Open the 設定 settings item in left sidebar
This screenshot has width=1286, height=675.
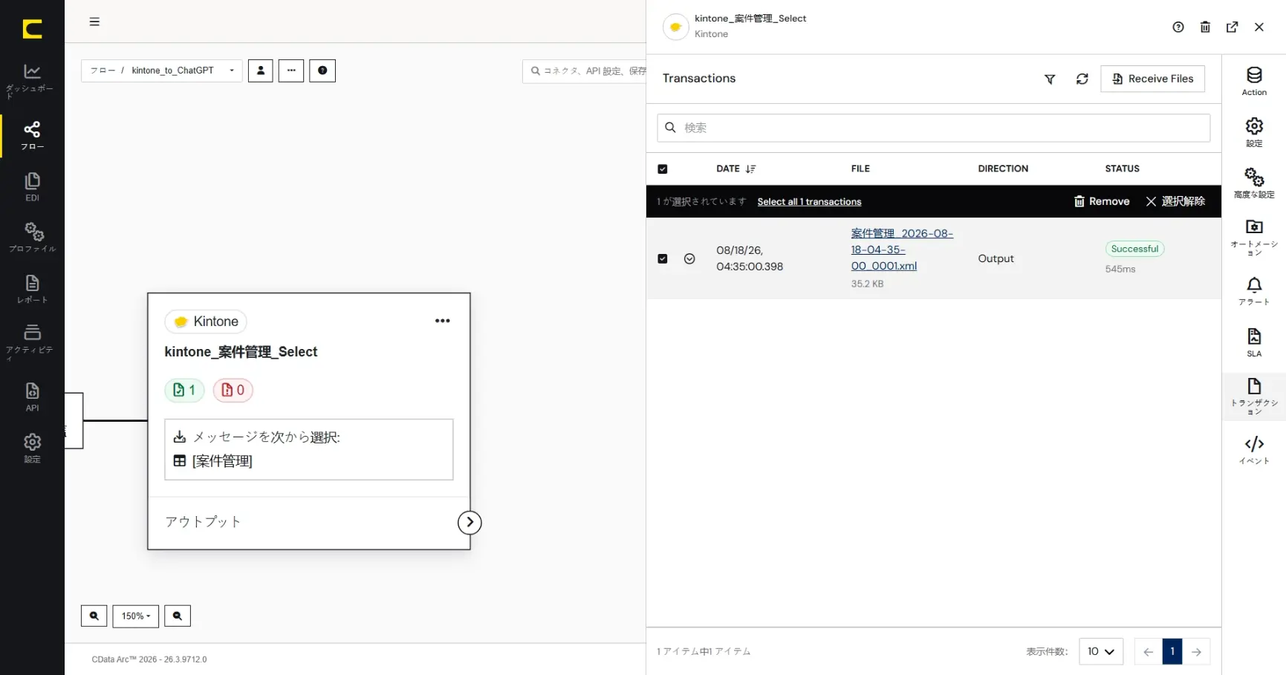(32, 448)
